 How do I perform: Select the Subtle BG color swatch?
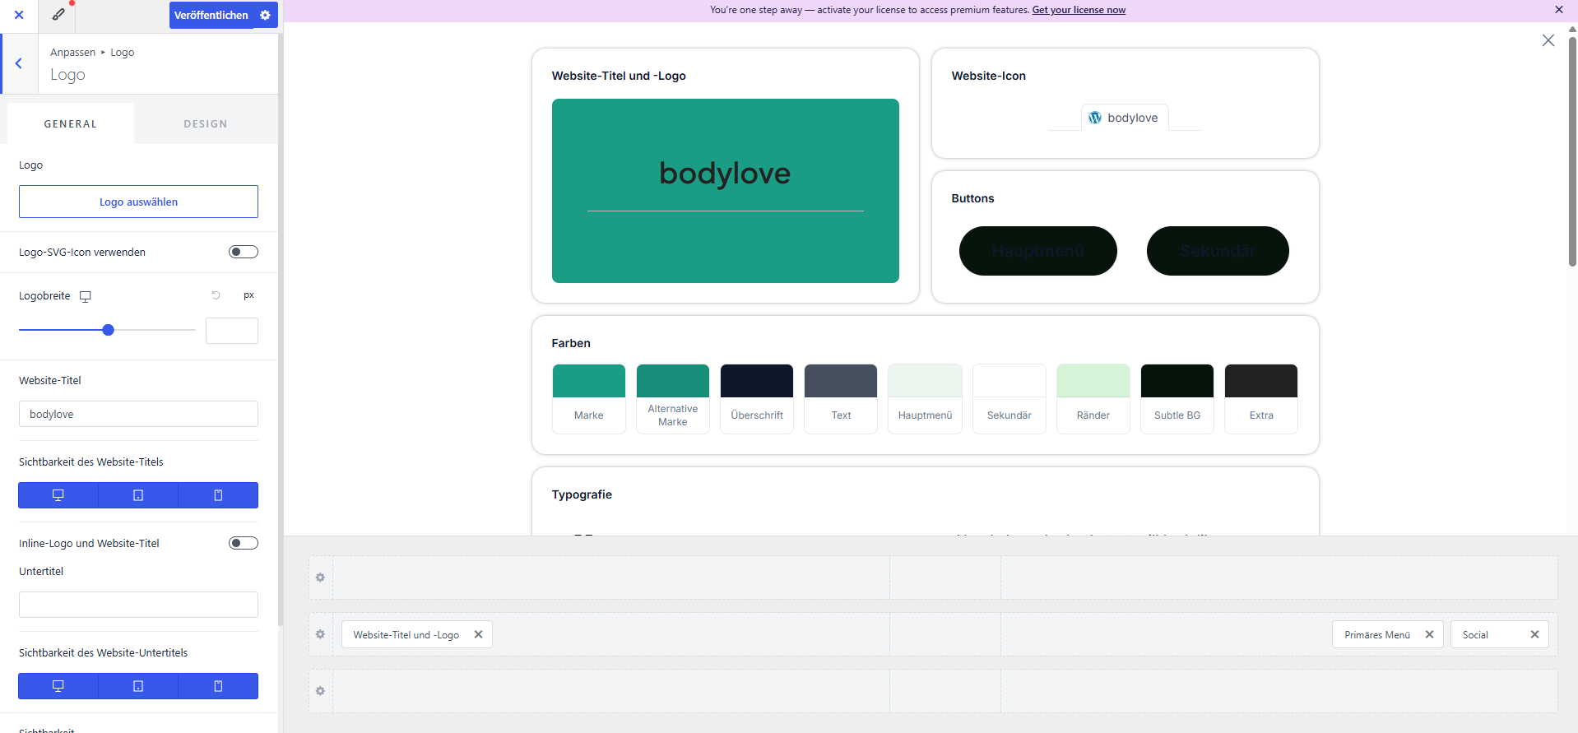(1177, 398)
